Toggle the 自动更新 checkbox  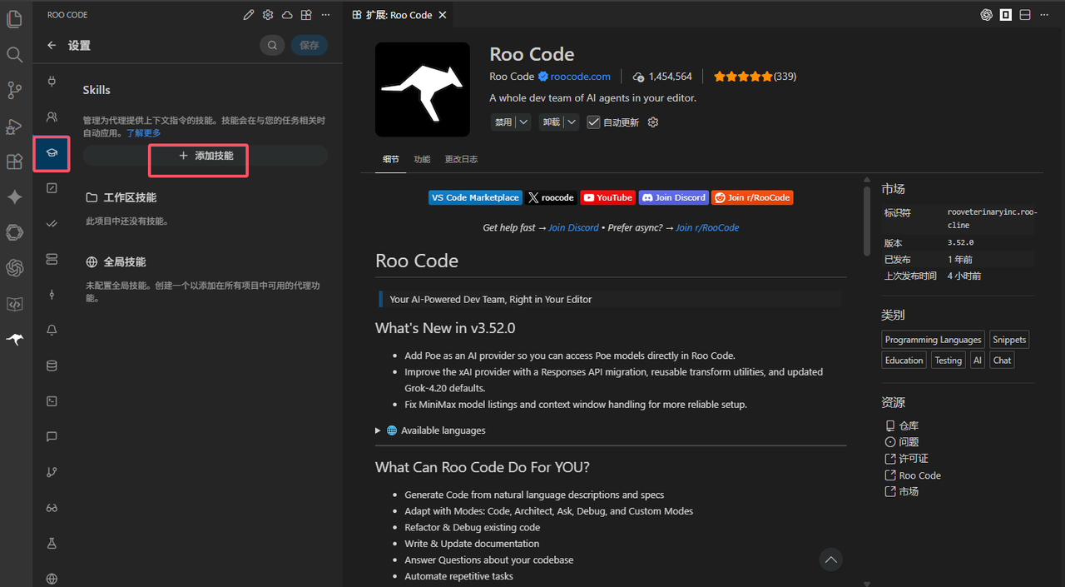[x=593, y=122]
